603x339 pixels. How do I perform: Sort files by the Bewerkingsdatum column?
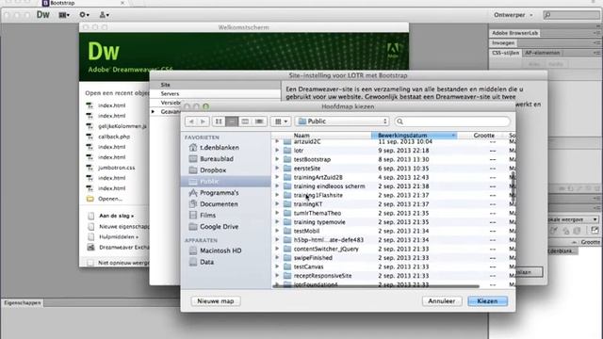[x=414, y=136]
